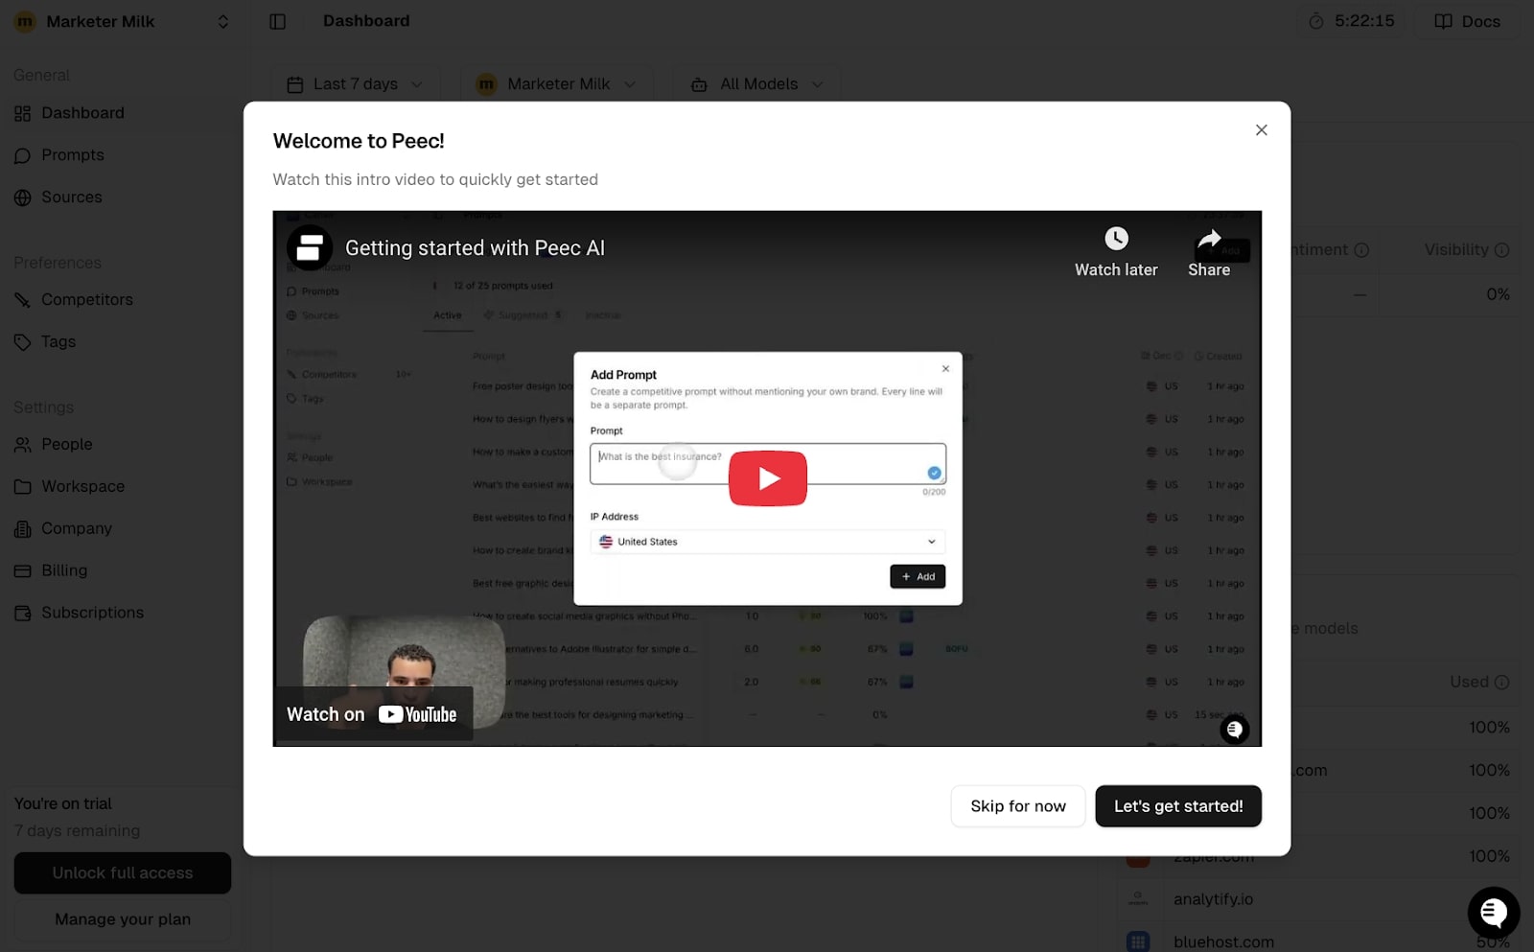Click the Peec channel logo in video header
Viewport: 1534px width, 952px height.
[x=309, y=248]
